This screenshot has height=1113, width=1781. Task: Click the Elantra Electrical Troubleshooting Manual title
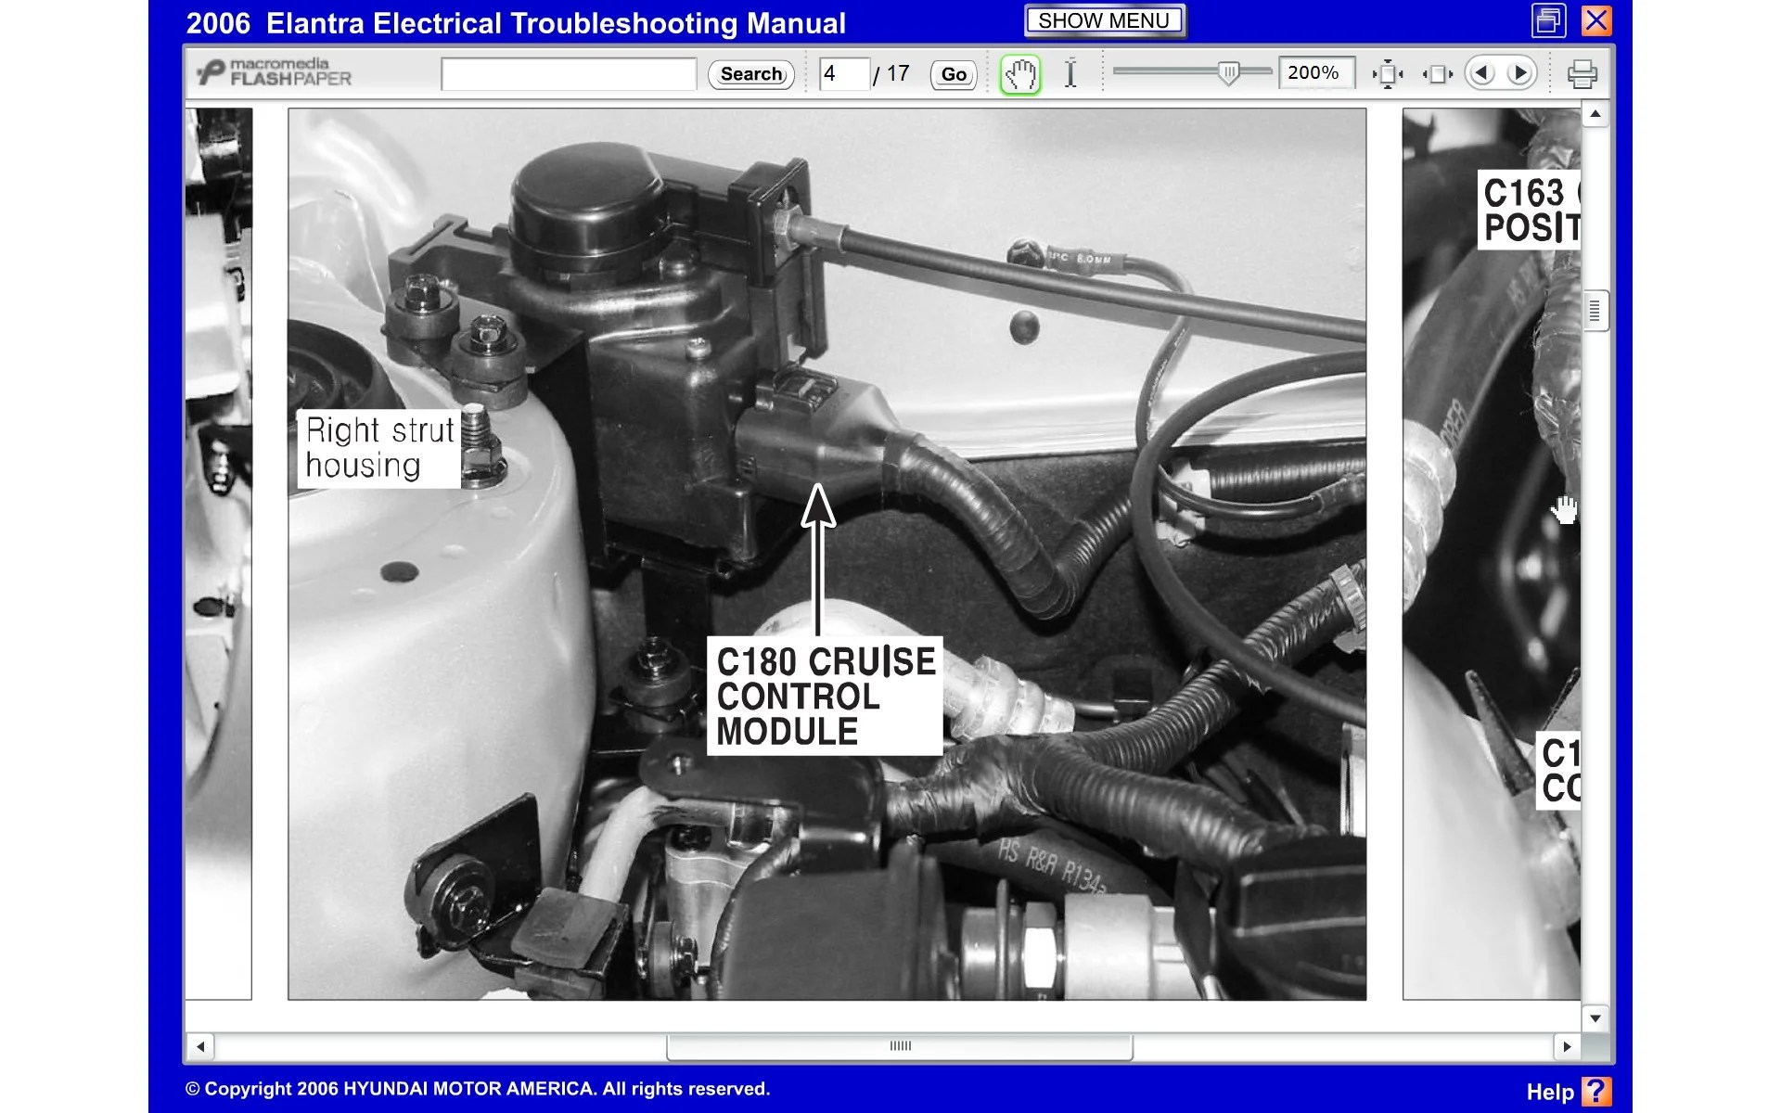click(516, 23)
